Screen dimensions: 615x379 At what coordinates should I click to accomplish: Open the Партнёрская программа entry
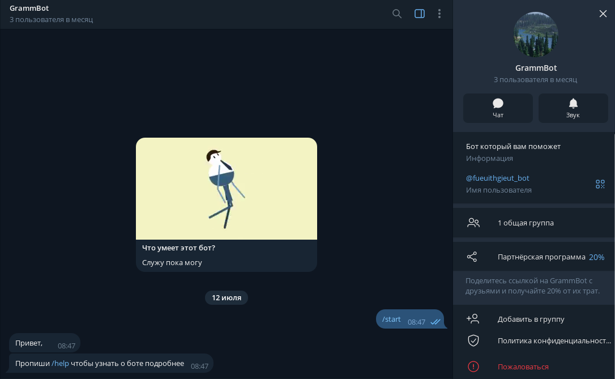pos(534,257)
